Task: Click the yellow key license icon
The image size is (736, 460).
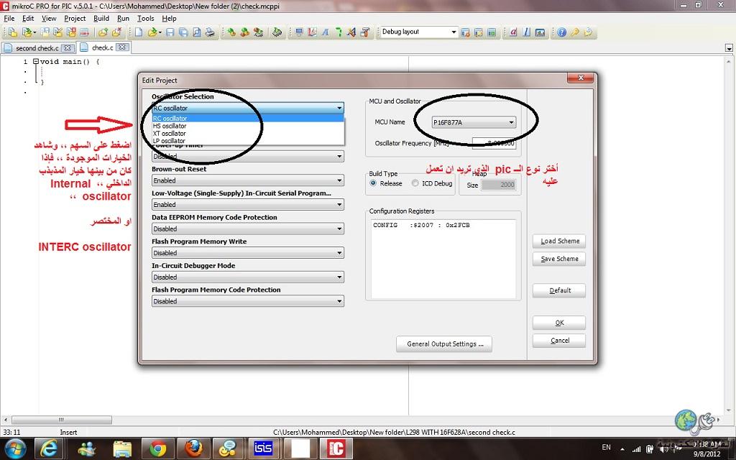Action: pyautogui.click(x=574, y=32)
